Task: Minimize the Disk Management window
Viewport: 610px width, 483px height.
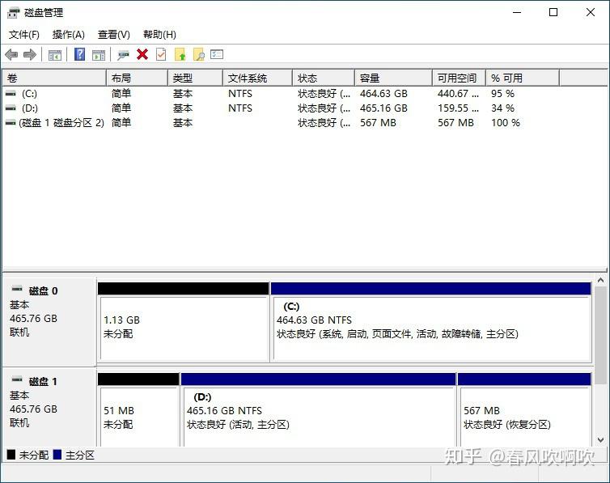Action: pos(517,12)
